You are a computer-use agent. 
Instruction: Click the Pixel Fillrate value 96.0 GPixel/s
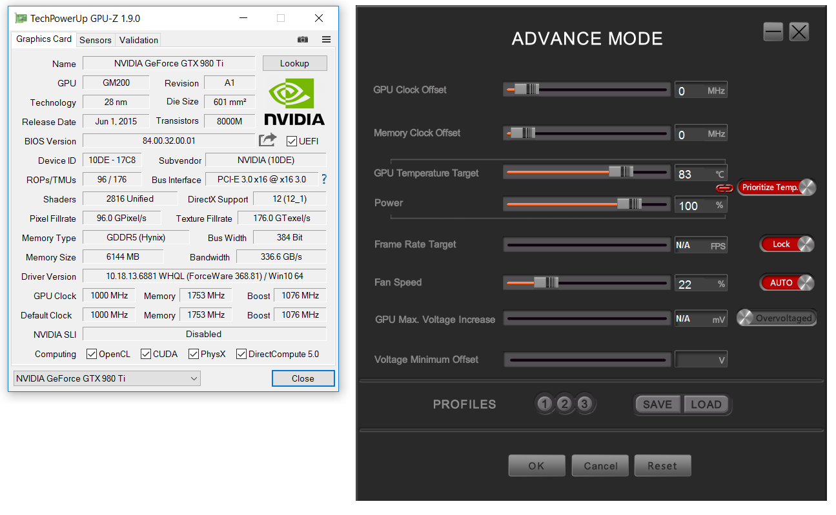click(122, 218)
